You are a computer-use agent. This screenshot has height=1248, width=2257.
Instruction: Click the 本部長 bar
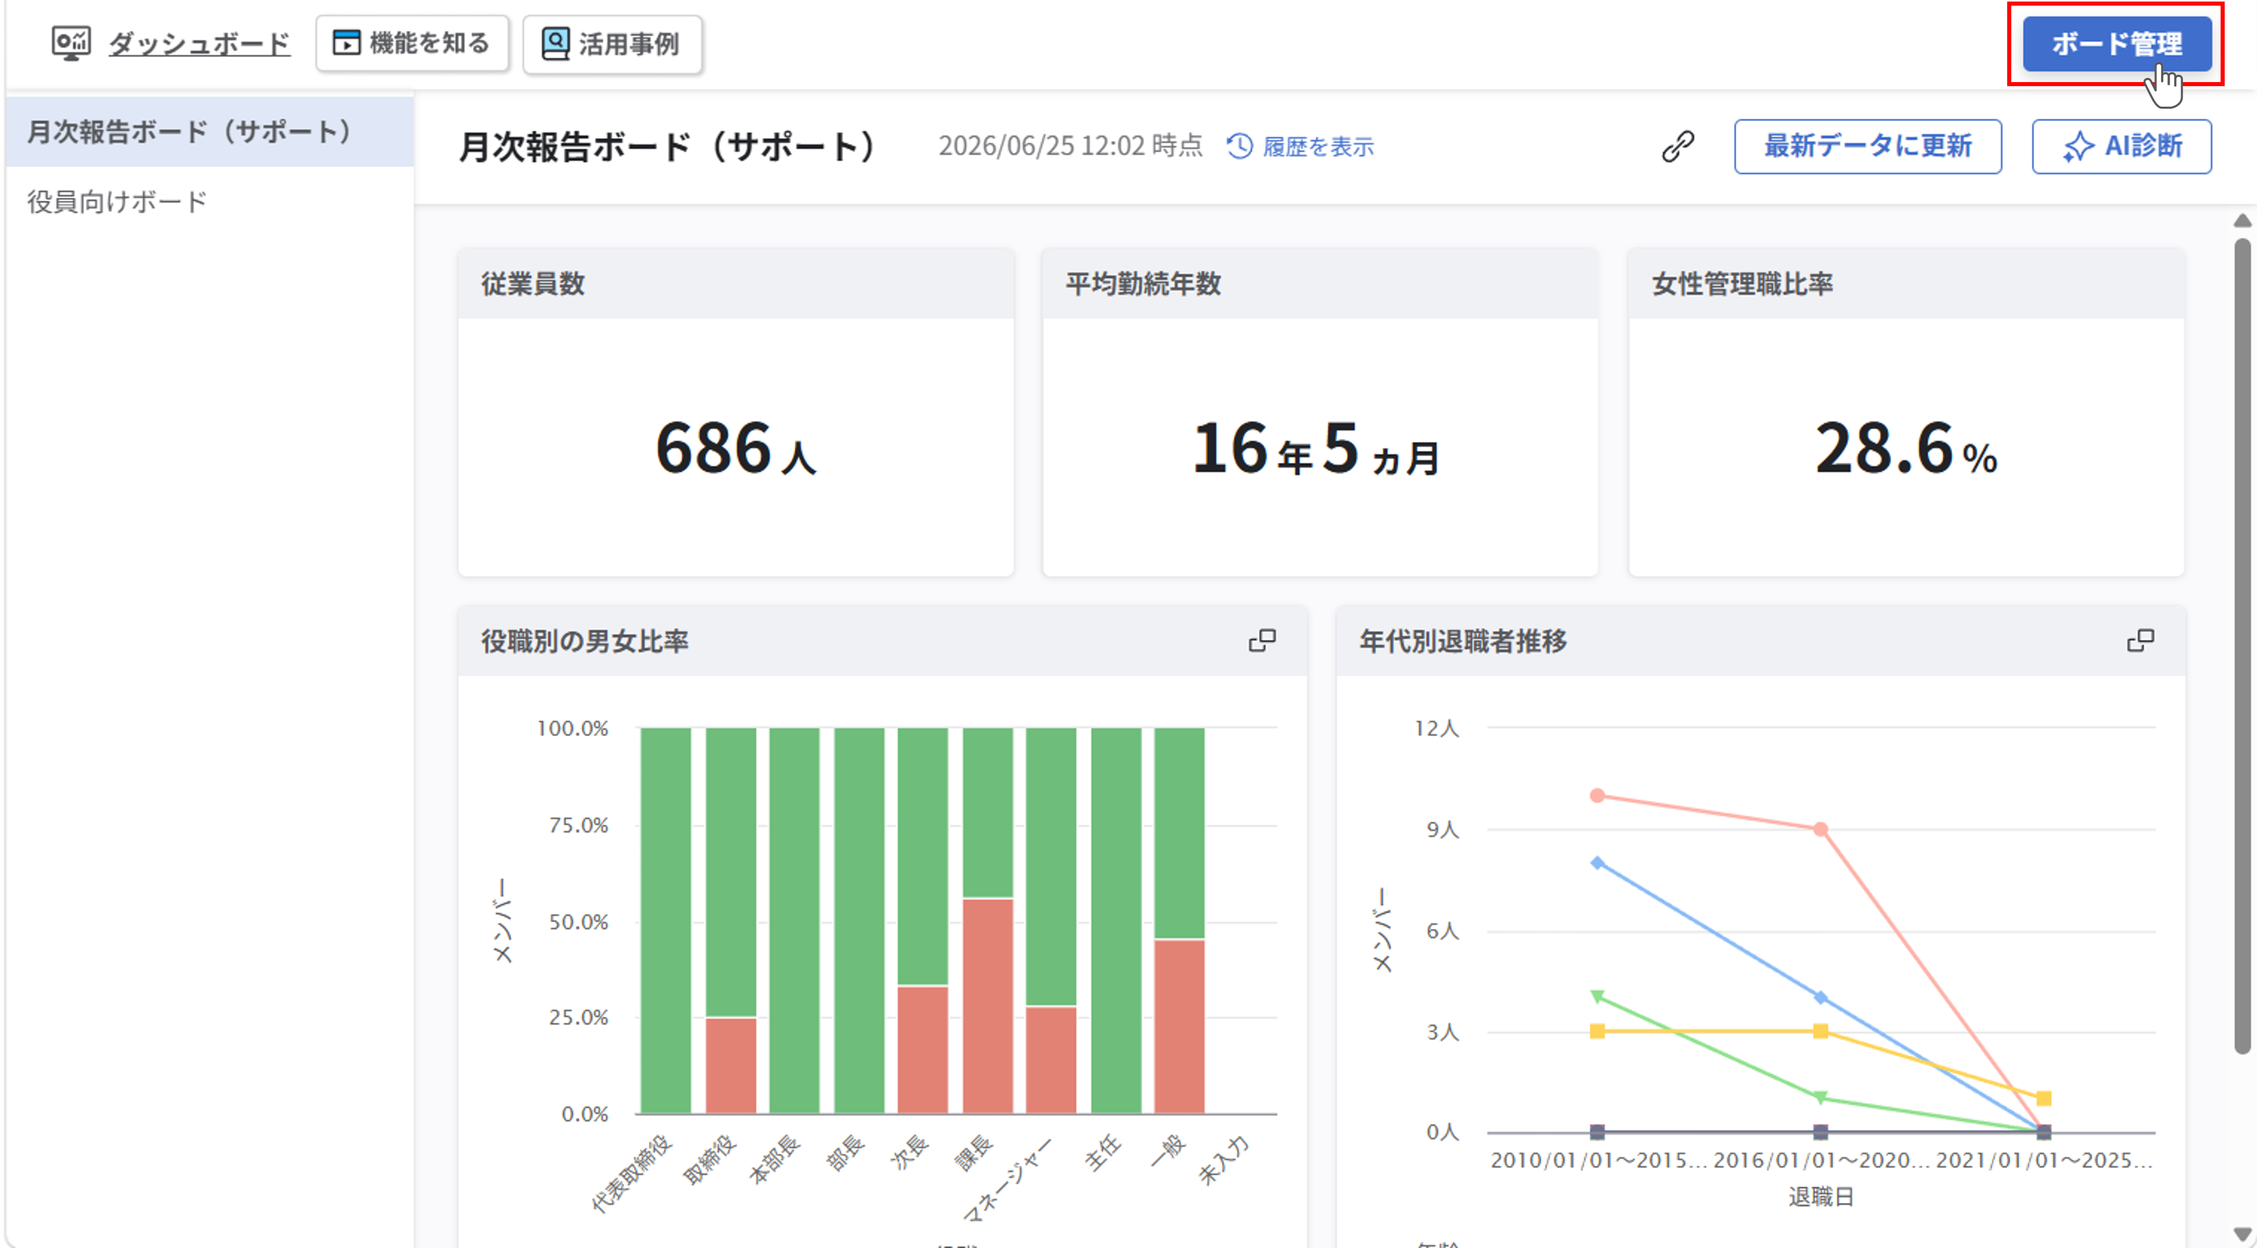pyautogui.click(x=794, y=920)
